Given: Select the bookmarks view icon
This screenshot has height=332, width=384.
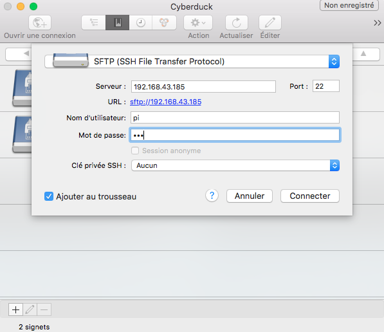Looking at the screenshot, I should [x=118, y=23].
